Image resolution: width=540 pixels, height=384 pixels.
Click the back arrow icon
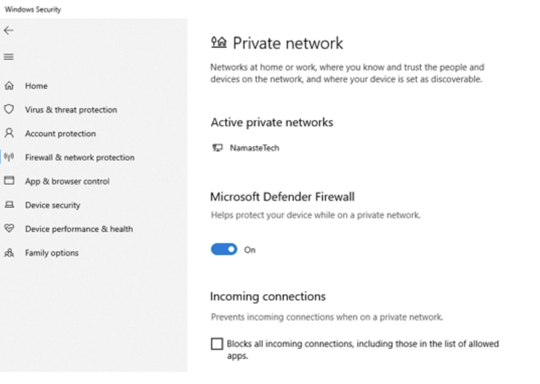pyautogui.click(x=8, y=31)
